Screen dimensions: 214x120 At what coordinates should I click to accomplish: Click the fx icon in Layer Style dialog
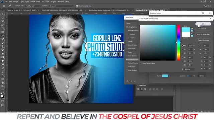(127, 81)
